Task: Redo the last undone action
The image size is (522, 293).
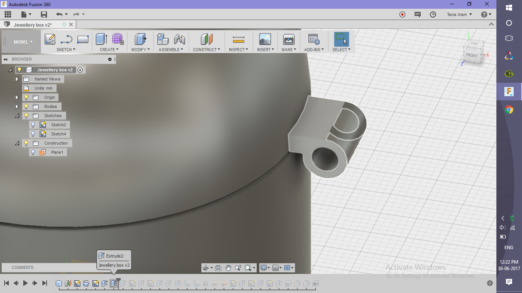Action: pyautogui.click(x=76, y=14)
